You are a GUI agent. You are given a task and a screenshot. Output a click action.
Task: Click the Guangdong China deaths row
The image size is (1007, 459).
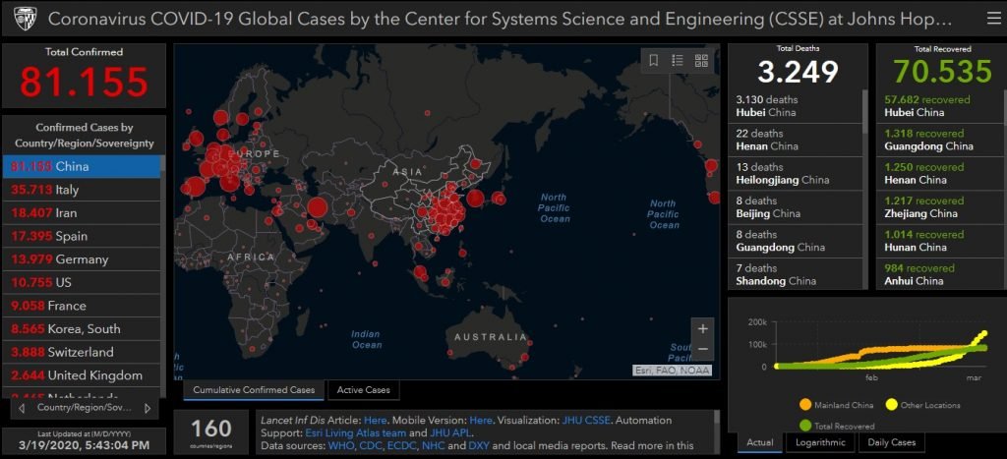pyautogui.click(x=795, y=241)
